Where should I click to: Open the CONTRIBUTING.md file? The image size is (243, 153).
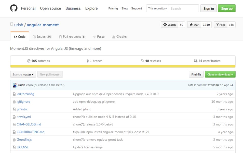tap(31, 132)
